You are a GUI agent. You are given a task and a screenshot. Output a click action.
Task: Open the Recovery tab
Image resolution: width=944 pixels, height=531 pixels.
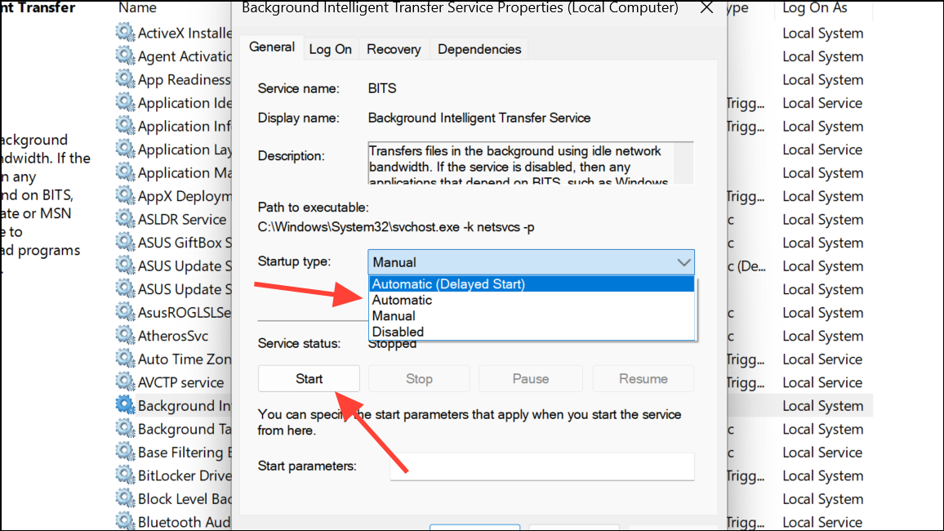[x=394, y=49]
